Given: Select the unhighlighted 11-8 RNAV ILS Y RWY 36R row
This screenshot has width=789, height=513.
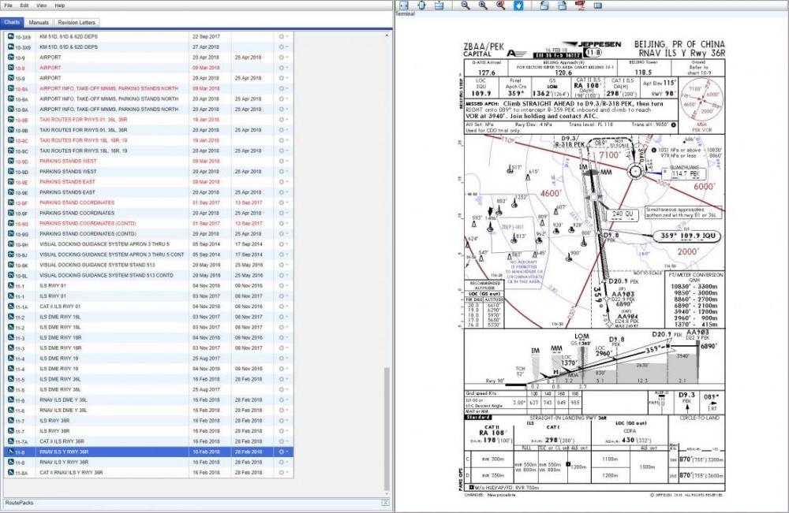Looking at the screenshot, I should tap(148, 463).
